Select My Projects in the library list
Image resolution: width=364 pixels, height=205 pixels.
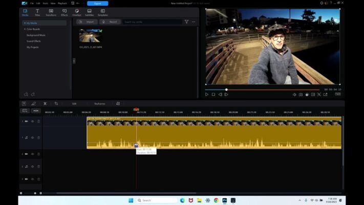tap(32, 47)
